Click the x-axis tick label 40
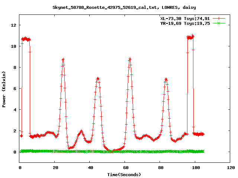238x178 pixels. tap(91, 168)
